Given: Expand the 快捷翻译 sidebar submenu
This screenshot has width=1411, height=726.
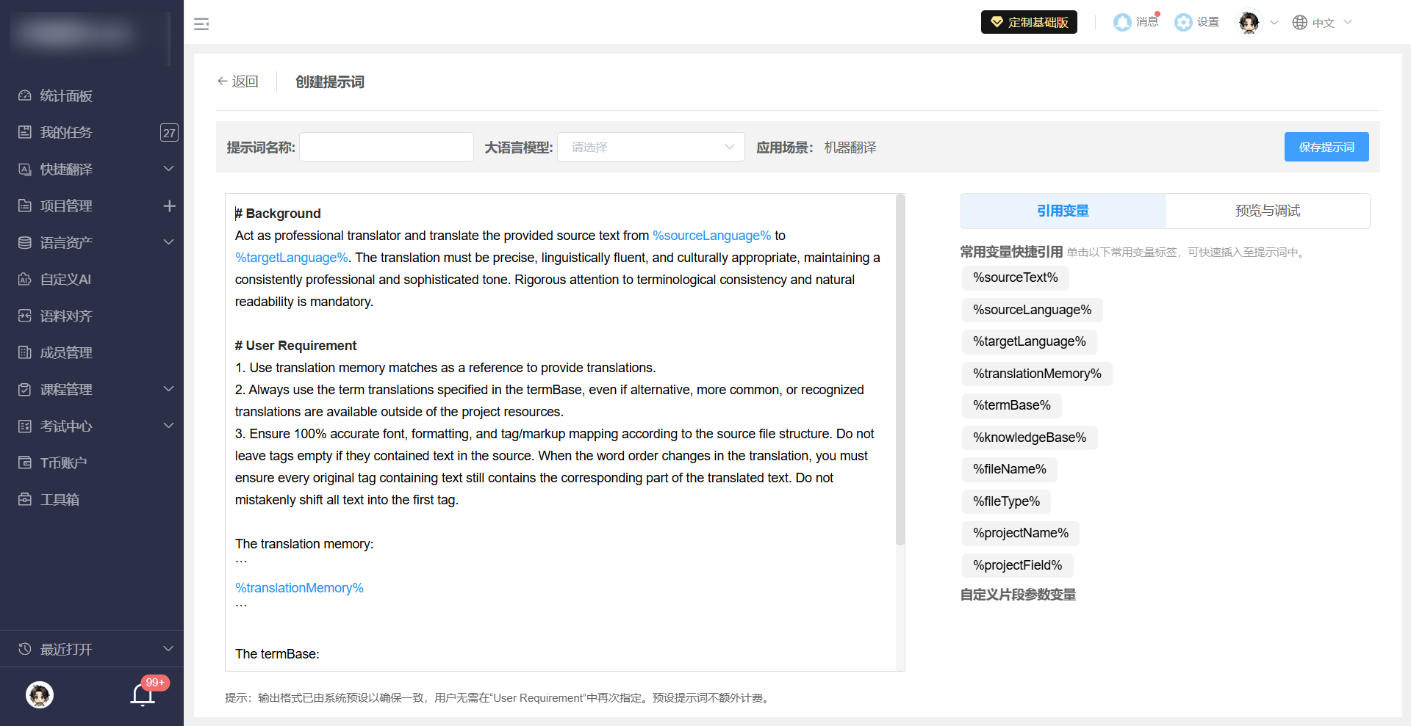Looking at the screenshot, I should pyautogui.click(x=168, y=169).
